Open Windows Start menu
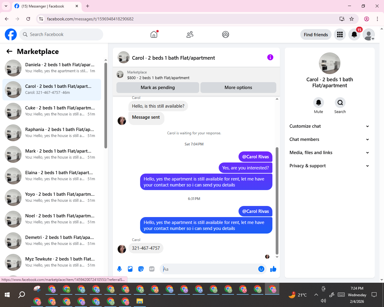384x307 pixels. (x=7, y=295)
